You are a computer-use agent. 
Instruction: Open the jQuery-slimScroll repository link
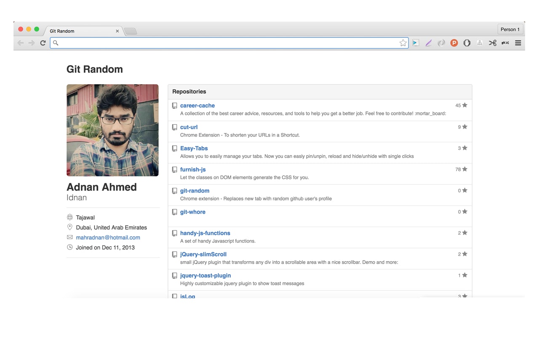pos(203,254)
